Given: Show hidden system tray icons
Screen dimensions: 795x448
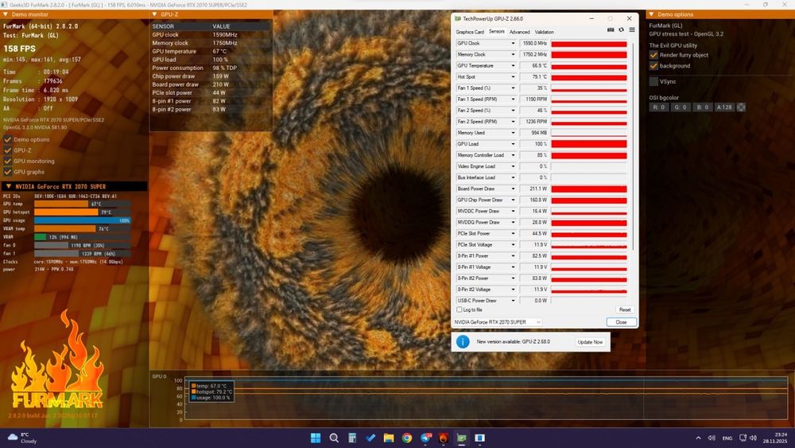Looking at the screenshot, I should (698, 438).
